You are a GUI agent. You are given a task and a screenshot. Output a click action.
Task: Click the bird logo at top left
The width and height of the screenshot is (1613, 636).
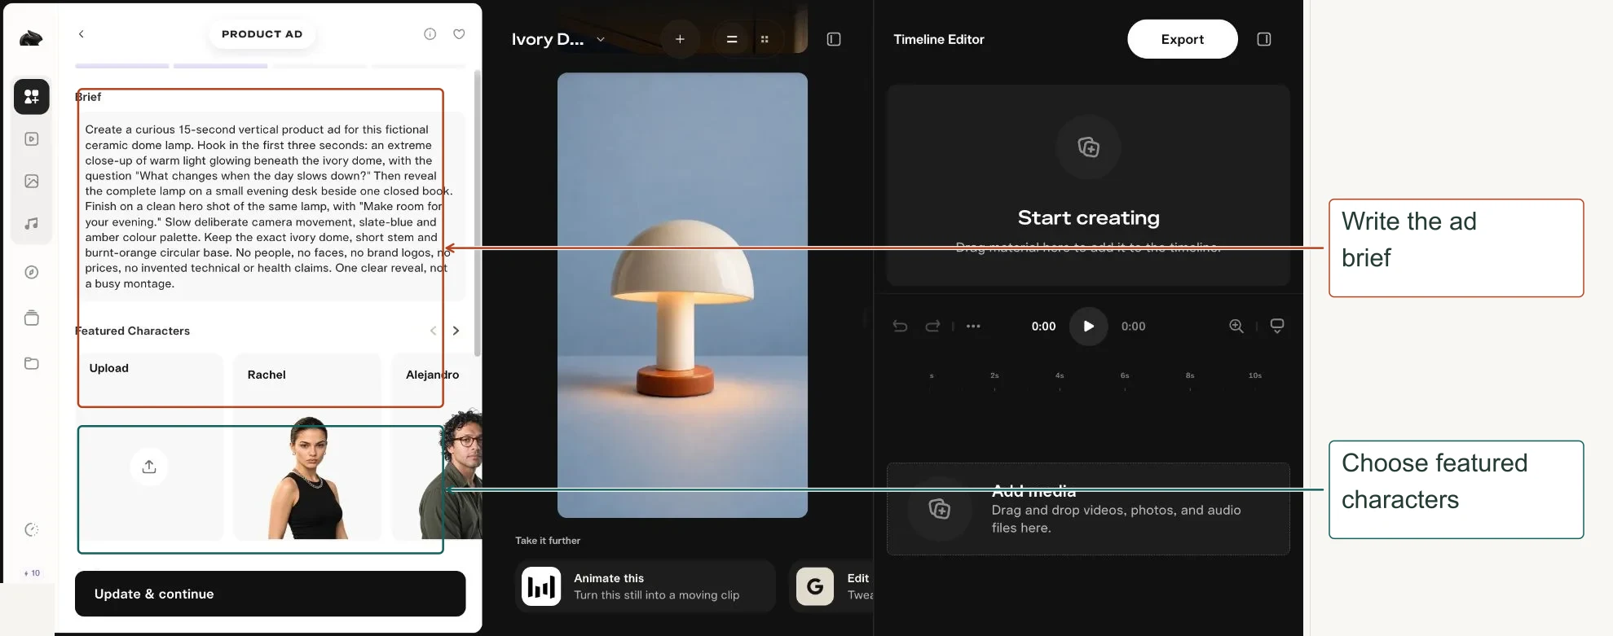31,37
